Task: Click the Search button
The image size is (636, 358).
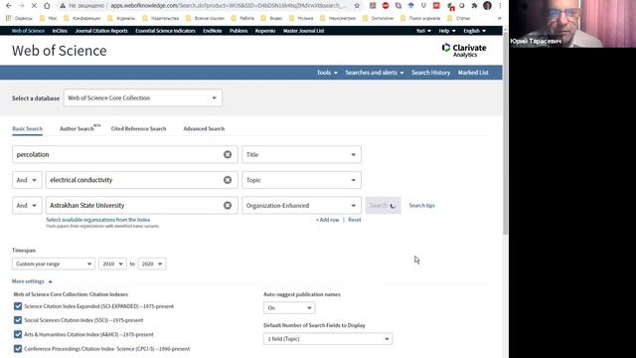Action: point(383,206)
